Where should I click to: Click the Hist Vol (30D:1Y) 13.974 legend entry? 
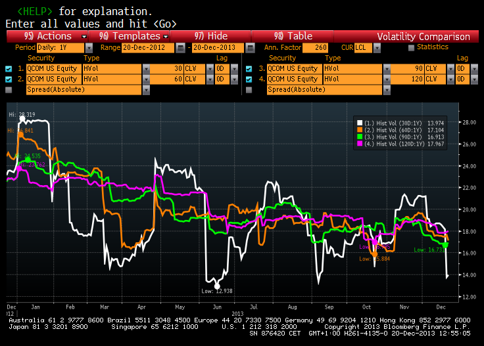click(400, 123)
